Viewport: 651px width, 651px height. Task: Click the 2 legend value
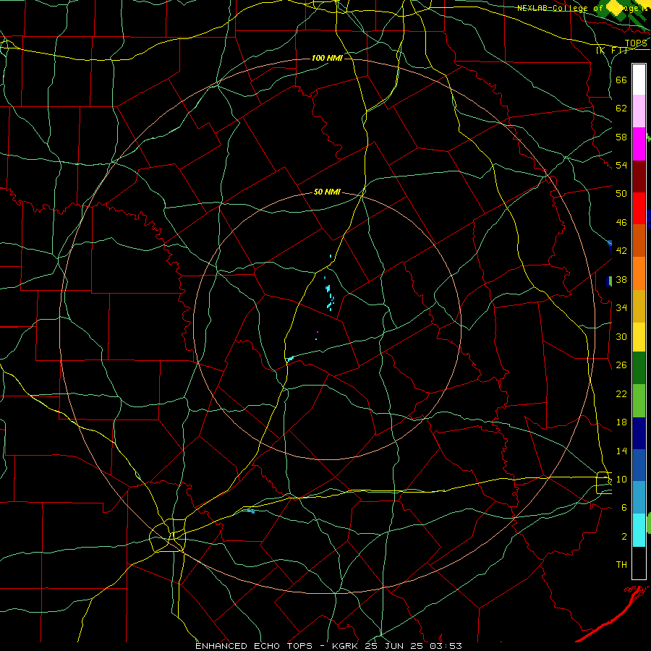coord(624,537)
